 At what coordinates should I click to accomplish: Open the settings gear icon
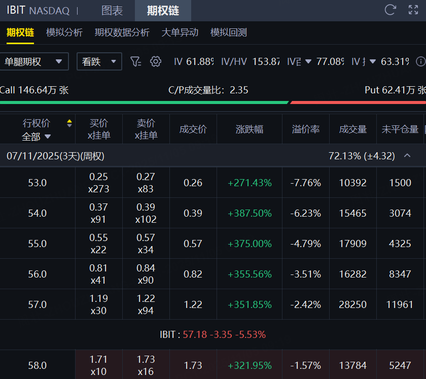coord(156,61)
